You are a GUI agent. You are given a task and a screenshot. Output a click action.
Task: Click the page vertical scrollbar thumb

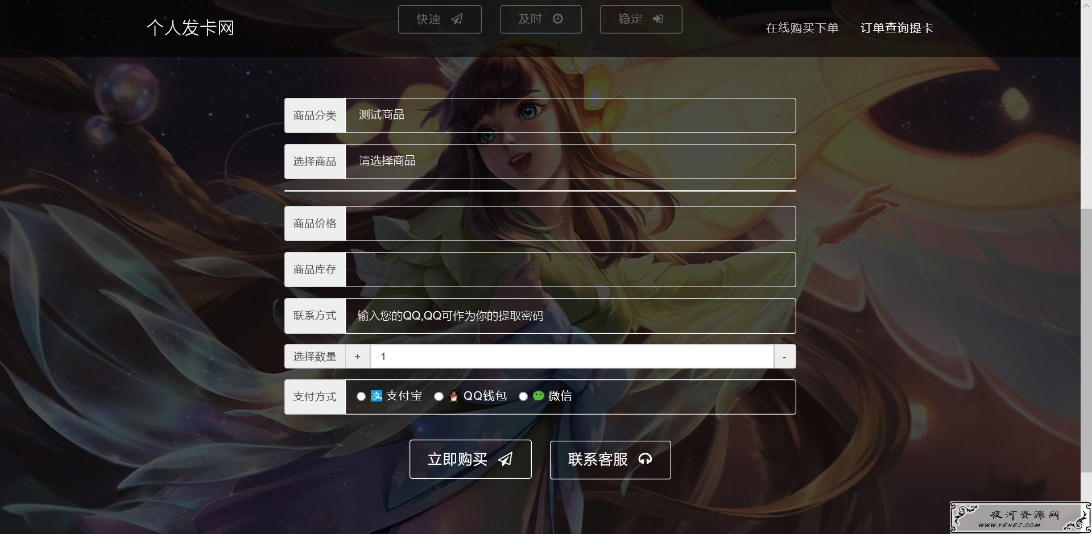click(1086, 340)
